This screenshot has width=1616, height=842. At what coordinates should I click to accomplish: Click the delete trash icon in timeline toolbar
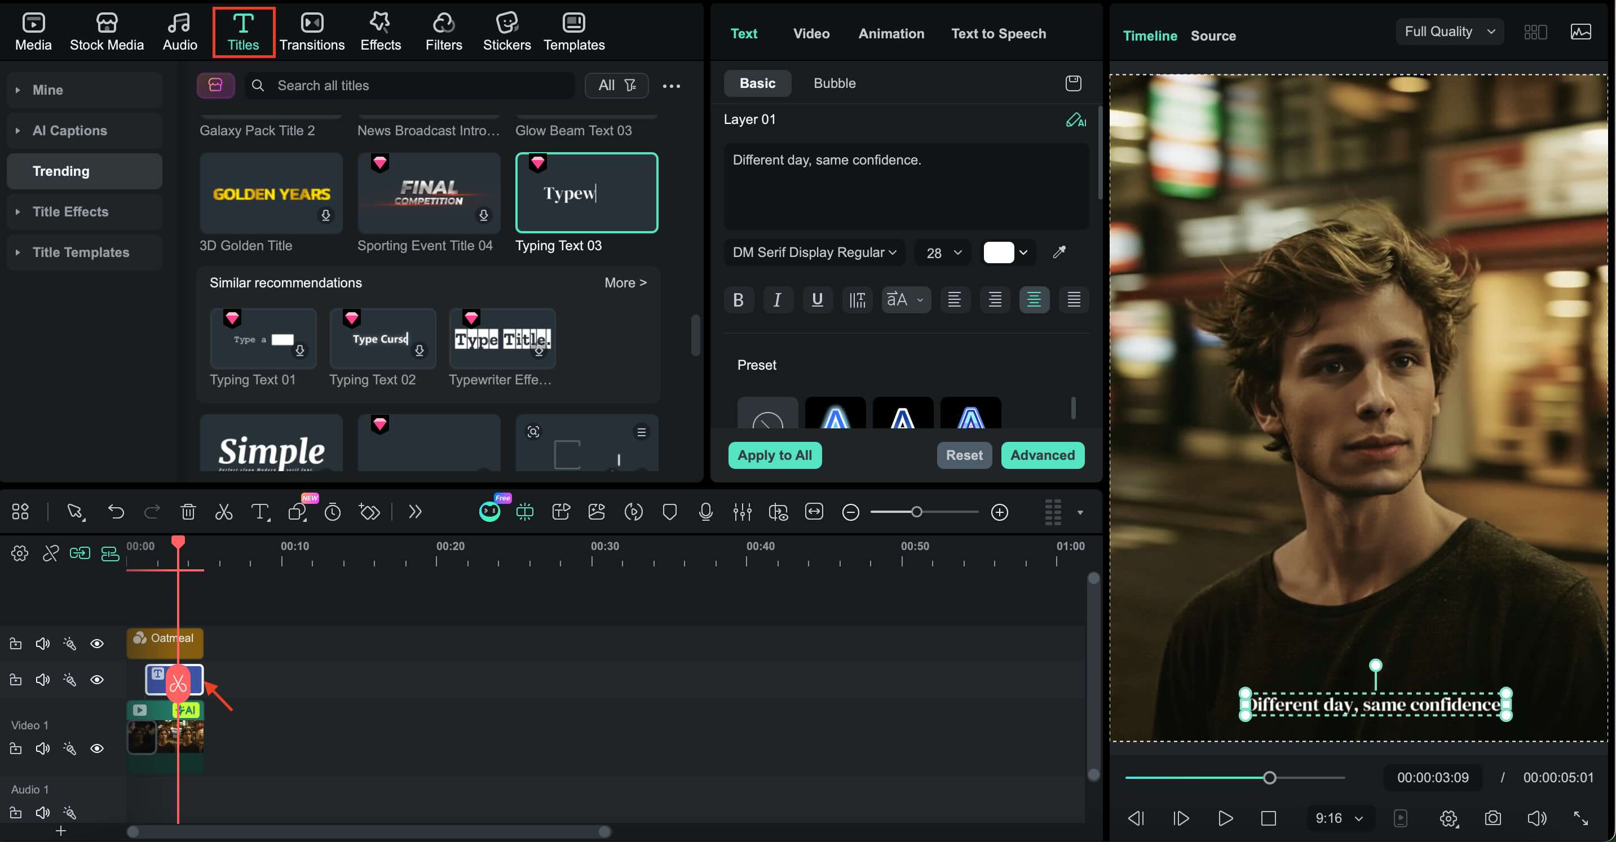188,512
